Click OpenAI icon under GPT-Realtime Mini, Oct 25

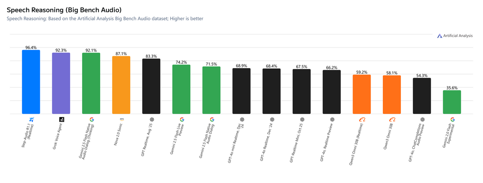click(x=302, y=119)
